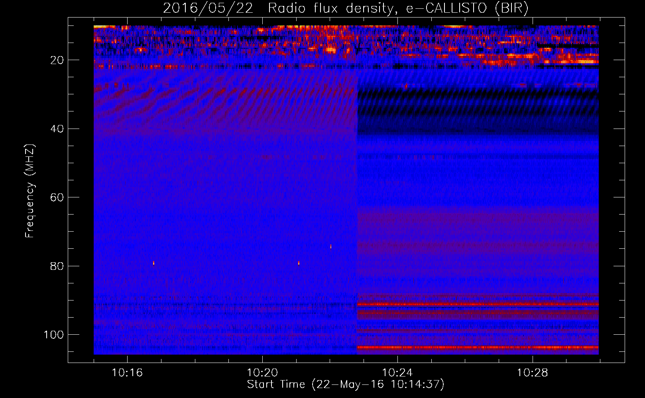This screenshot has width=645, height=398.
Task: Click the plot title "2016/05/22 Radio flux density, e-CALLISTO (BIR)"
Action: pos(346,8)
